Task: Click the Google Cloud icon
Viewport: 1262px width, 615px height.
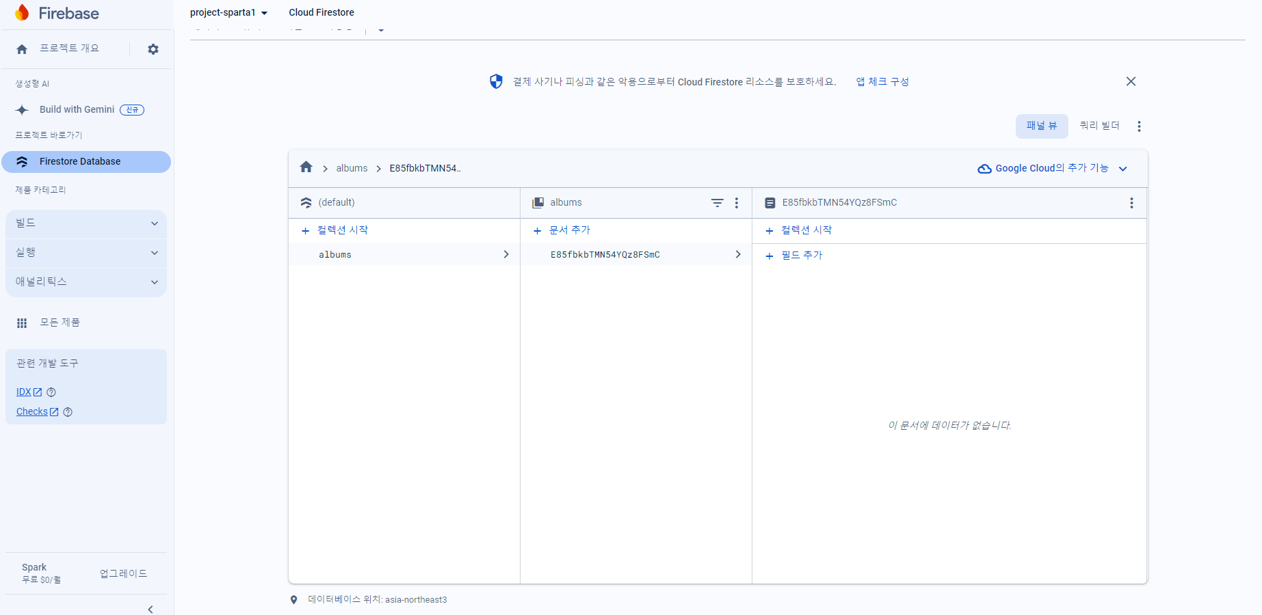Action: [x=984, y=169]
